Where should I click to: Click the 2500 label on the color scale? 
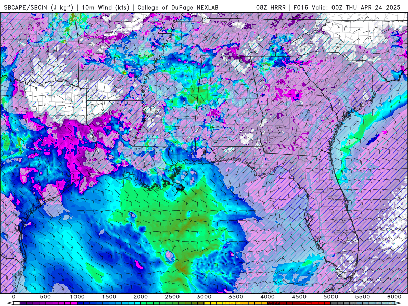[172, 297]
